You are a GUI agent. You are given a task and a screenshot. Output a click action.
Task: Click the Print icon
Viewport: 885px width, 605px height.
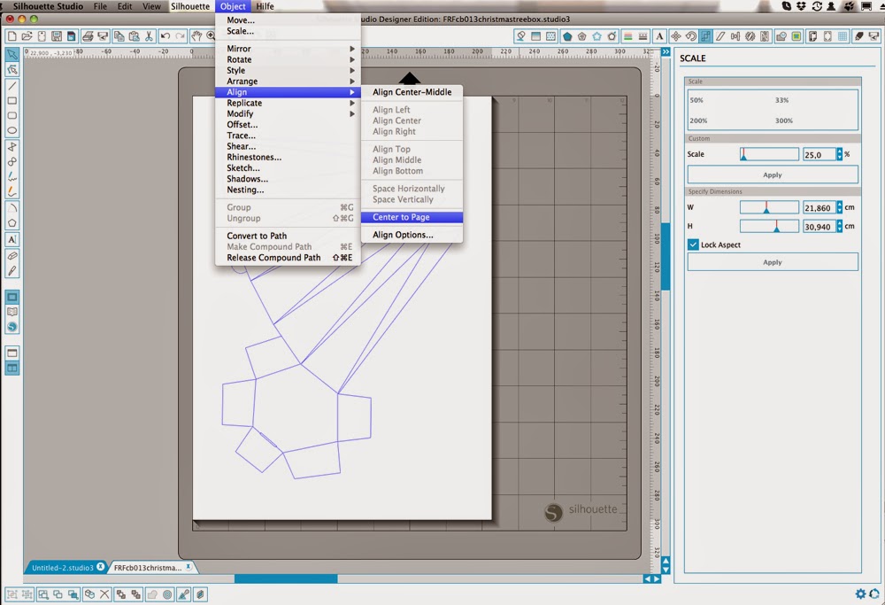tap(88, 36)
